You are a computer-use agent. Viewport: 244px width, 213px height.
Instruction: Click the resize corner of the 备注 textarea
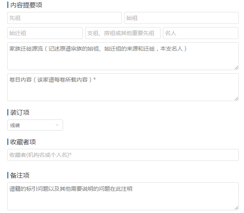(236, 208)
